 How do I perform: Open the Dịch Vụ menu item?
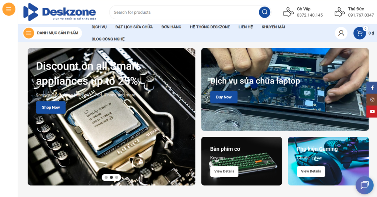[99, 27]
